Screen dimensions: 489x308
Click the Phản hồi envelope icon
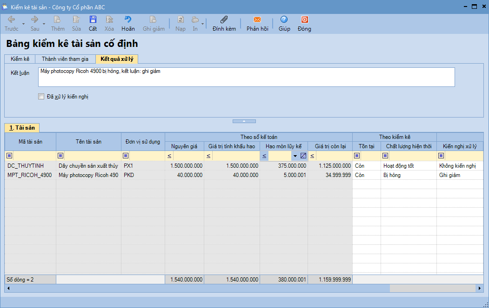click(x=257, y=20)
